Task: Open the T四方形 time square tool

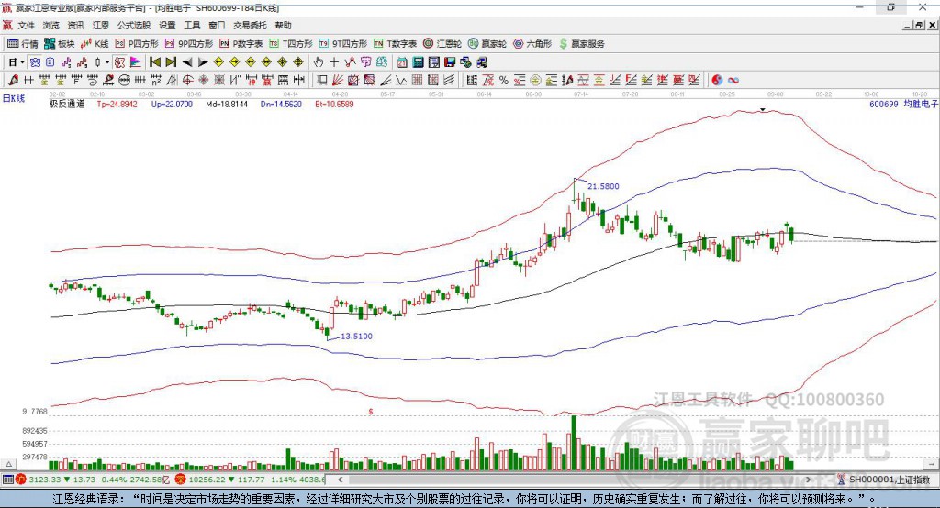Action: [291, 44]
